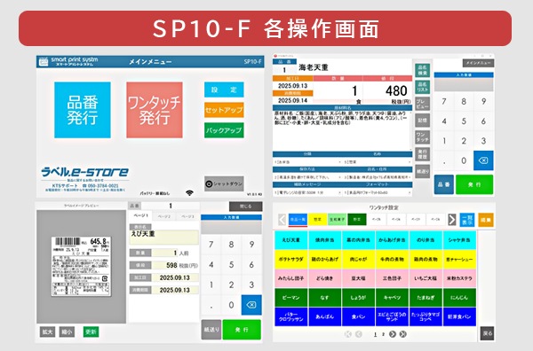Select the ポテトサラダ yellow tile
The height and width of the screenshot is (351, 533).
pyautogui.click(x=291, y=259)
